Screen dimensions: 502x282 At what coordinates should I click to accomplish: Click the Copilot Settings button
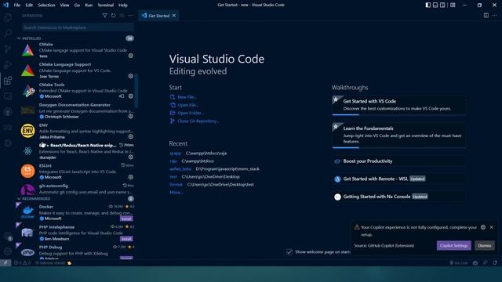[453, 245]
